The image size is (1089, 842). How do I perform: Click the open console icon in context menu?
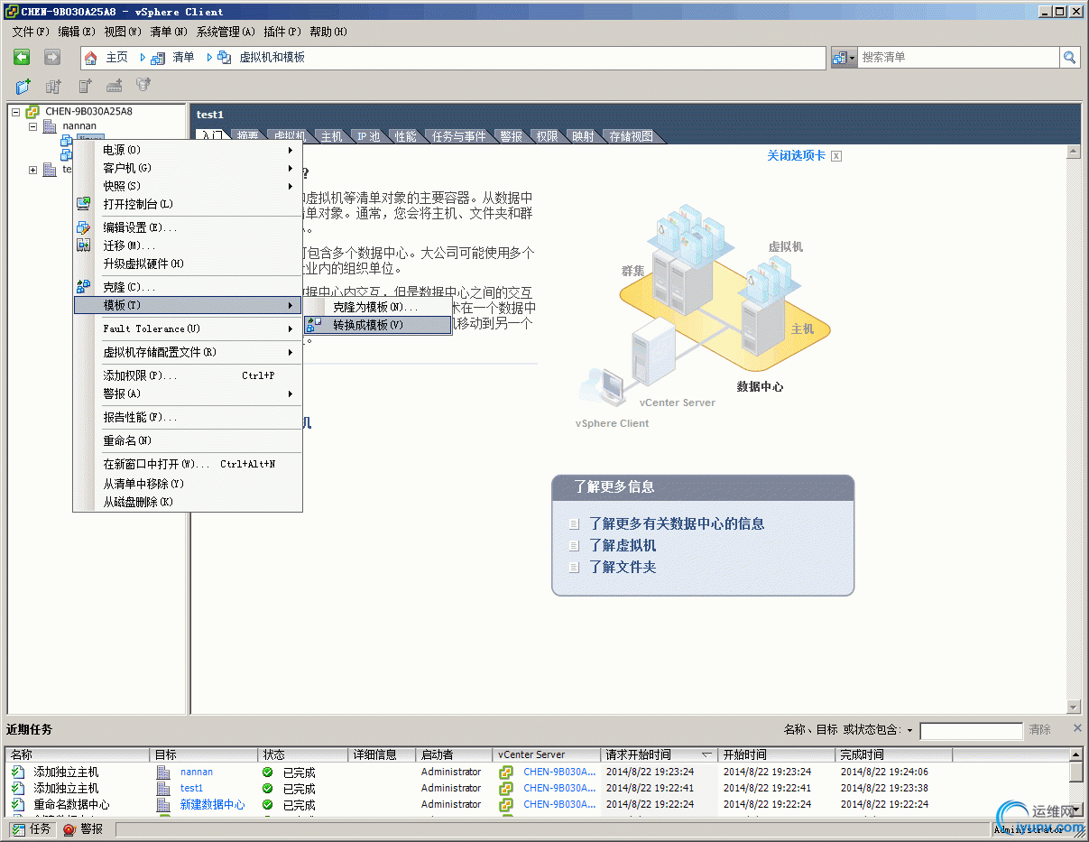tap(84, 204)
